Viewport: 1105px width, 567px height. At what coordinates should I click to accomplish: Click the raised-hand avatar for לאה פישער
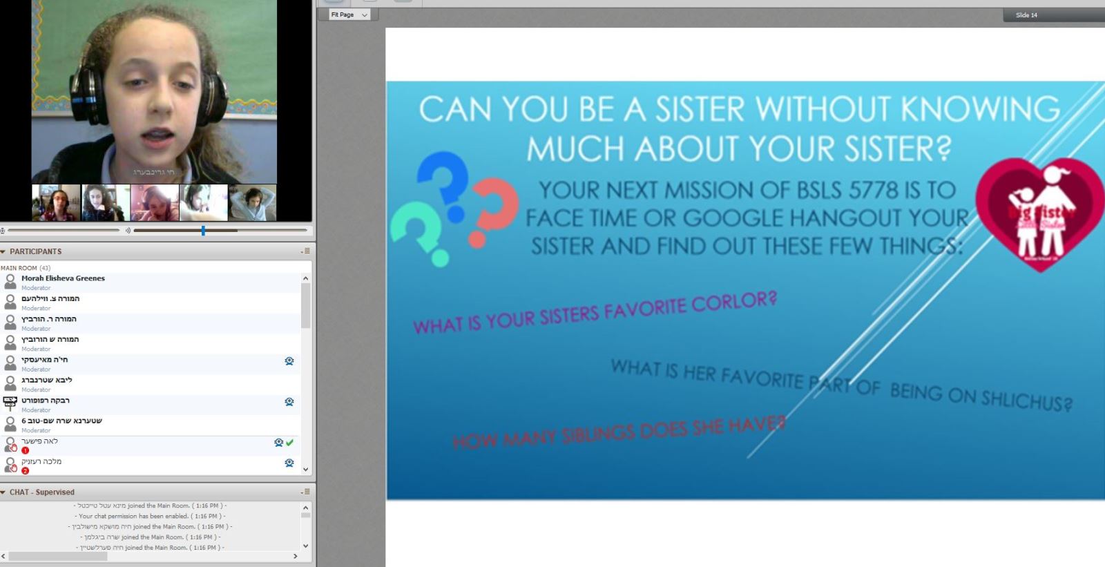tap(10, 445)
